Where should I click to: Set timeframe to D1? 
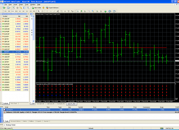pos(27,11)
